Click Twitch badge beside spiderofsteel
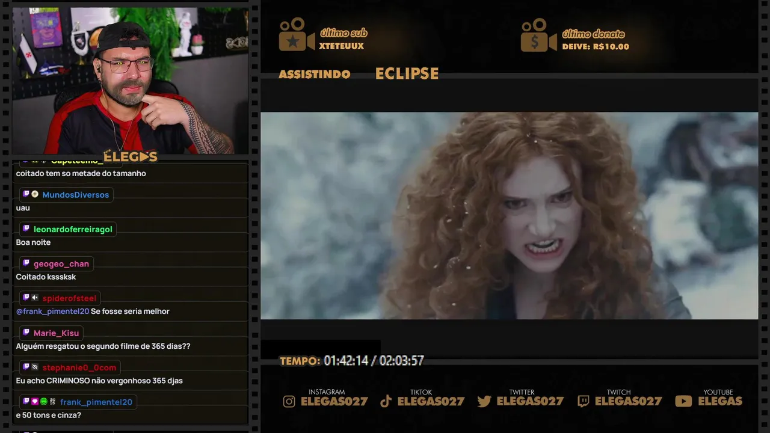770x433 pixels. [26, 298]
